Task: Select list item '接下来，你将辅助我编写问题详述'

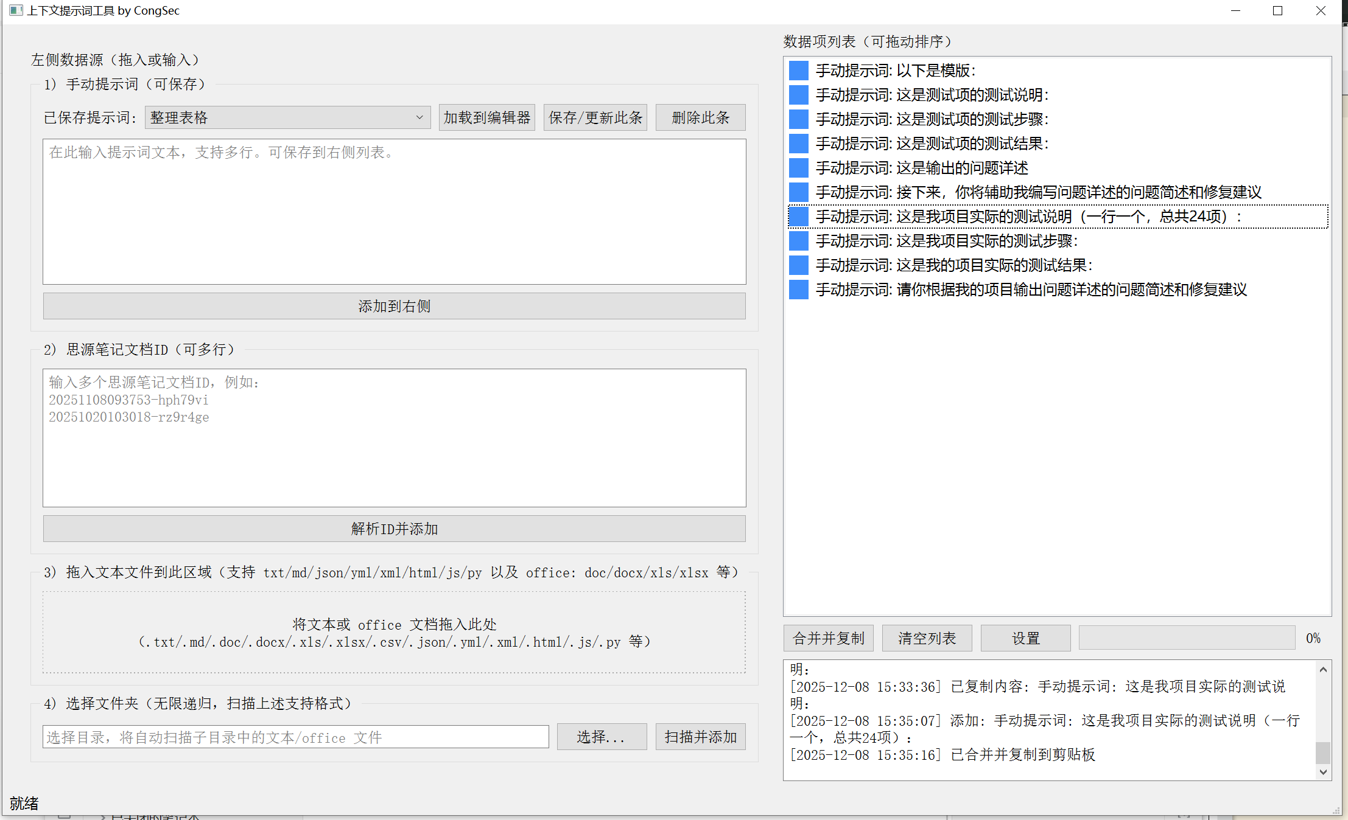Action: pyautogui.click(x=1038, y=192)
